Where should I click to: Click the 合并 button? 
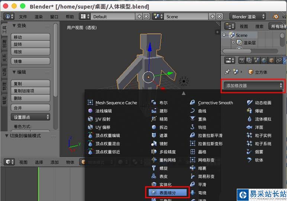[30, 108]
